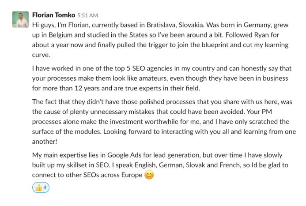Click Florian Tomko's profile avatar
The height and width of the screenshot is (206, 306).
(19, 19)
